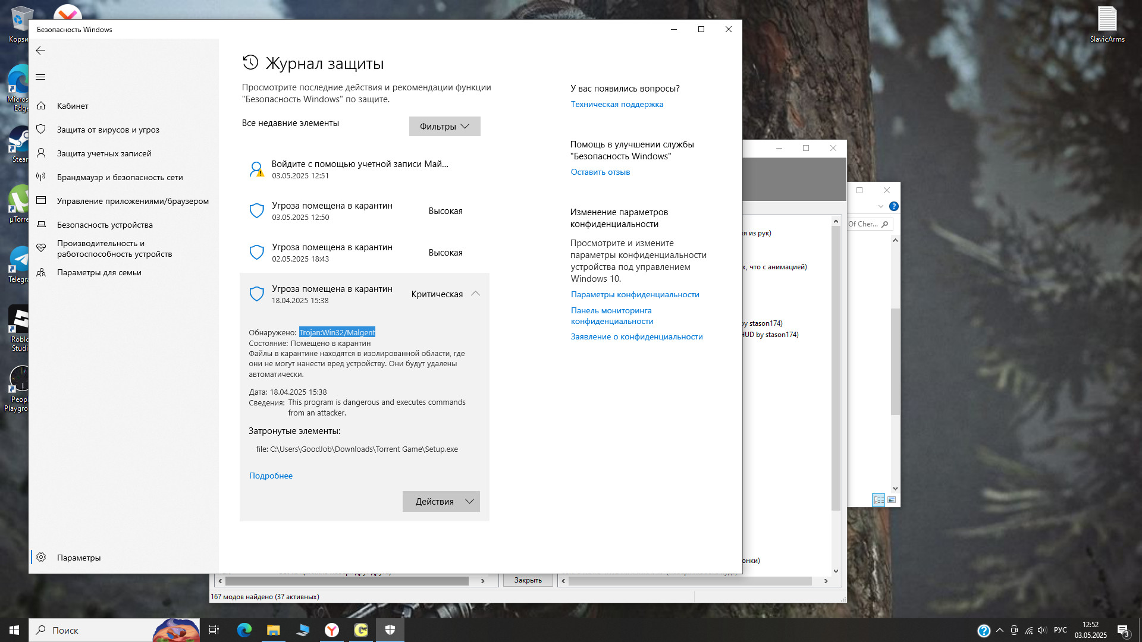1142x642 pixels.
Task: Click the person icon beside account protection
Action: click(41, 153)
